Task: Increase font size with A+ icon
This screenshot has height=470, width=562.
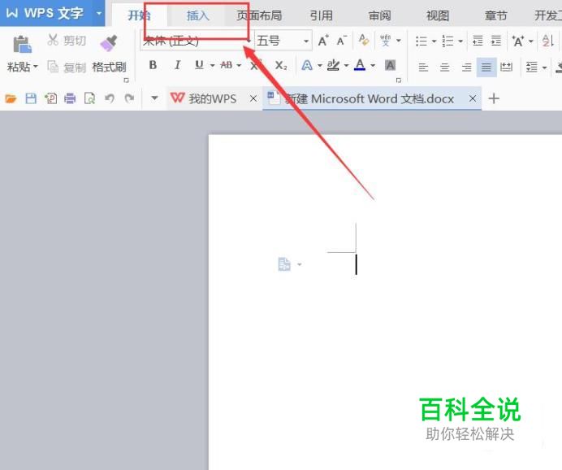Action: click(x=323, y=41)
